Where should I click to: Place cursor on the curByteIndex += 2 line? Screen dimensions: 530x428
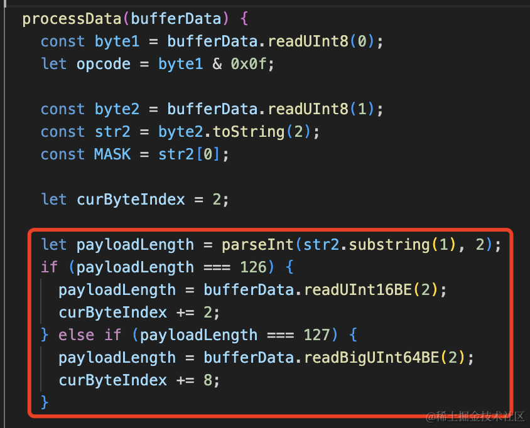click(139, 313)
